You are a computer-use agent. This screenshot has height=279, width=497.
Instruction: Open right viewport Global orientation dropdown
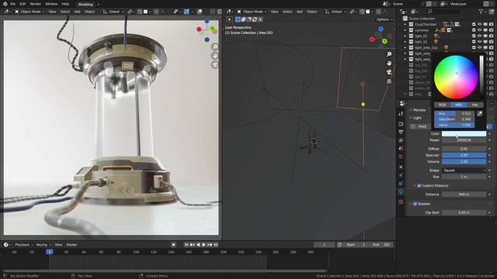point(335,12)
